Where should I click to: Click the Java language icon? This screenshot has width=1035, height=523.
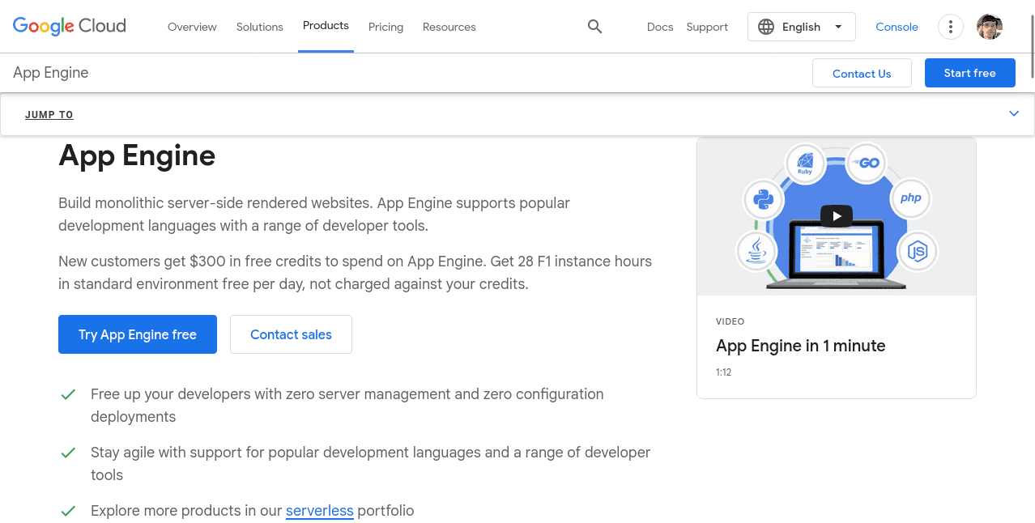point(756,251)
